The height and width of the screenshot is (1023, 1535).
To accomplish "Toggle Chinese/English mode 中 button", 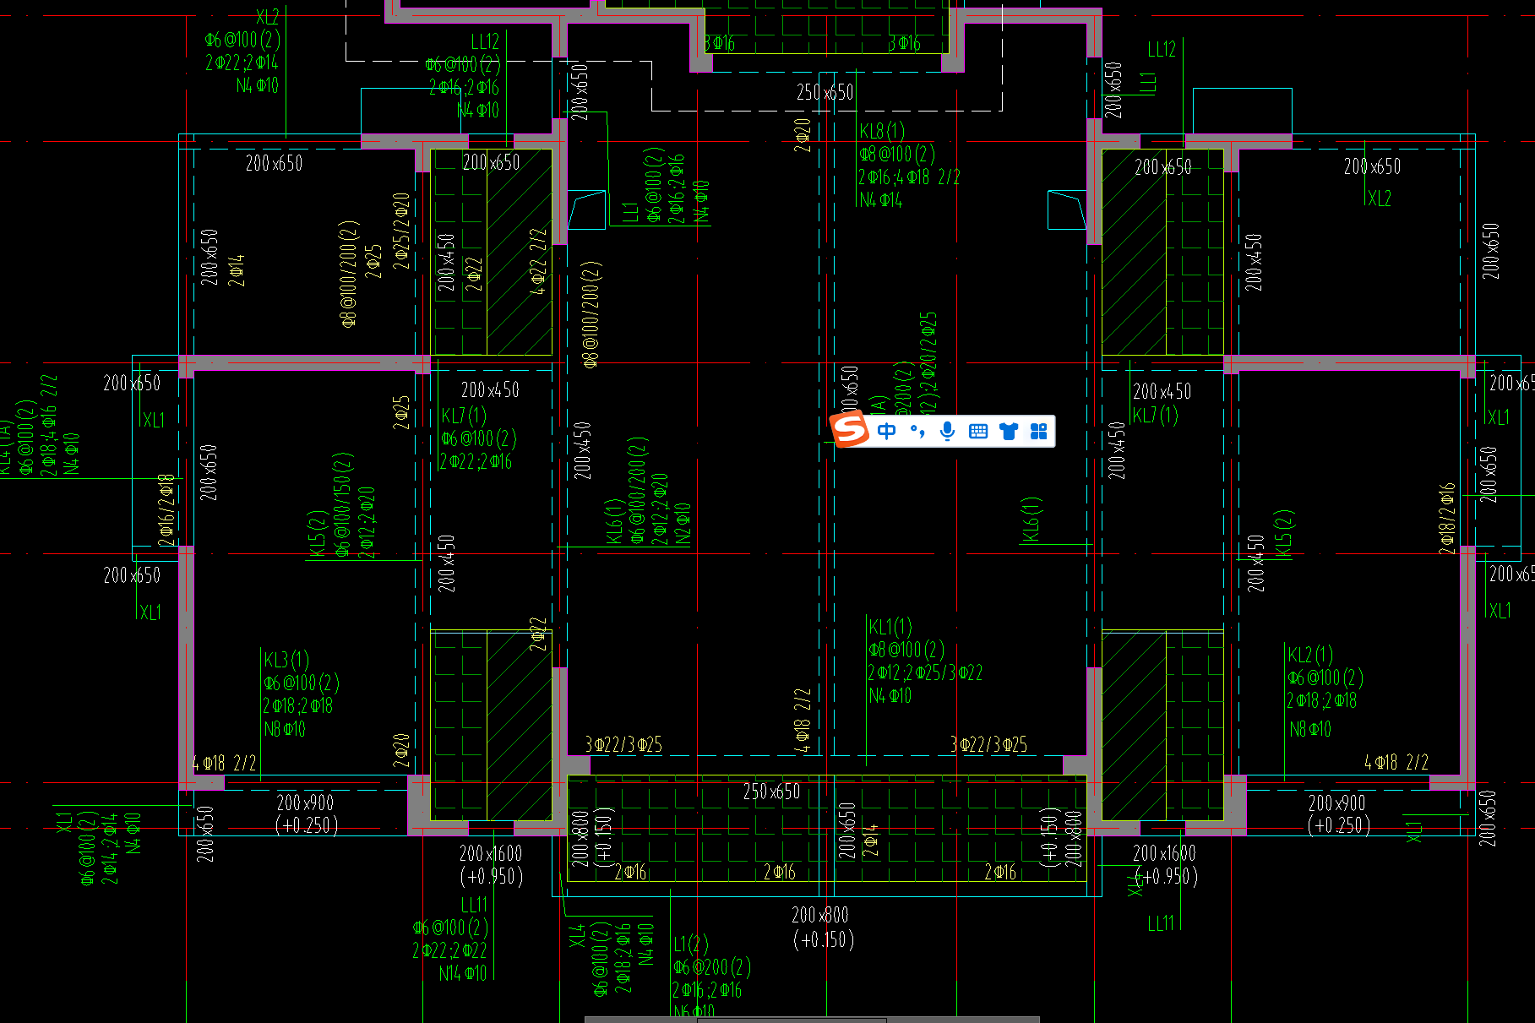I will [x=887, y=432].
